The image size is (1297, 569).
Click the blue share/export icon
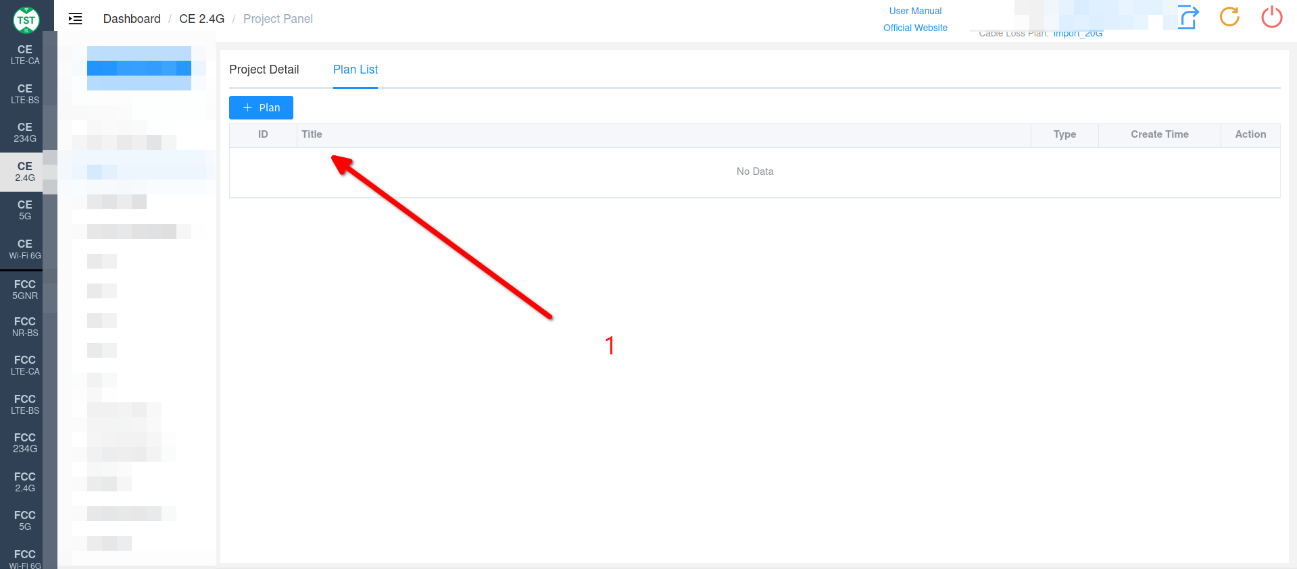pyautogui.click(x=1188, y=18)
